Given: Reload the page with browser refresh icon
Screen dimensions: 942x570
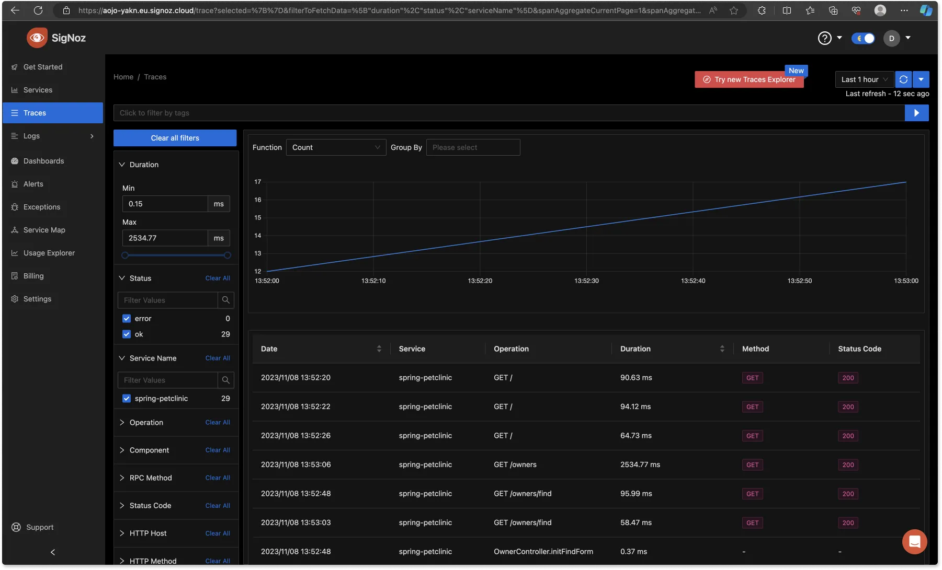Looking at the screenshot, I should 38,10.
